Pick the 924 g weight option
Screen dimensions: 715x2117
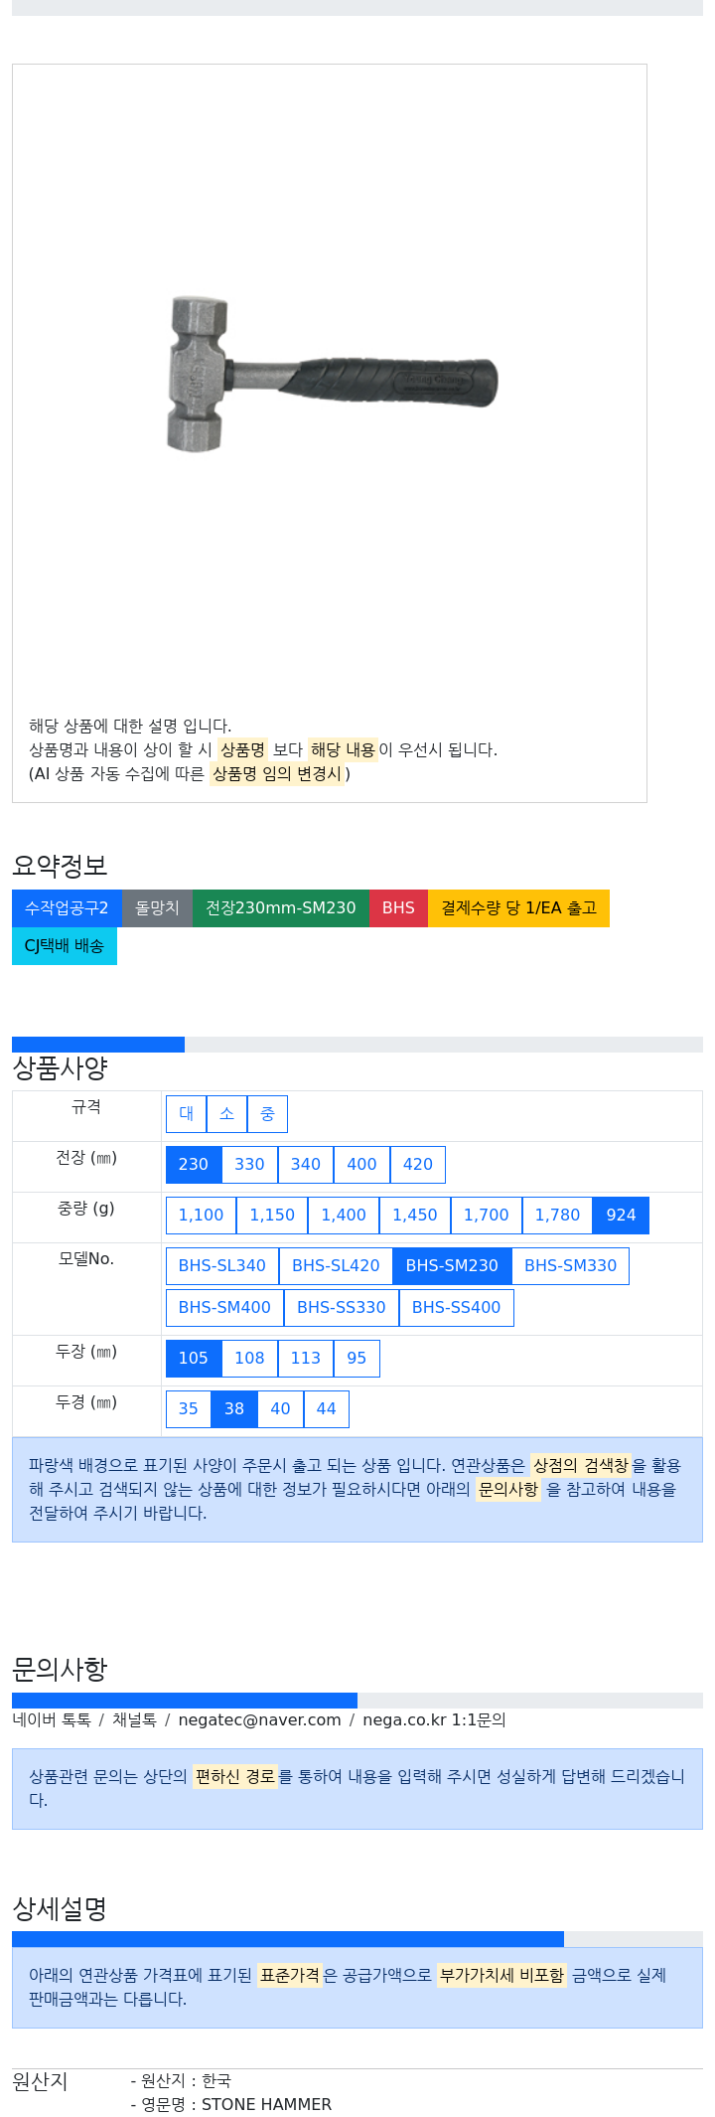click(621, 1216)
